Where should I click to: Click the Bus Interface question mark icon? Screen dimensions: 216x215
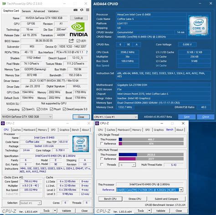click(x=87, y=52)
